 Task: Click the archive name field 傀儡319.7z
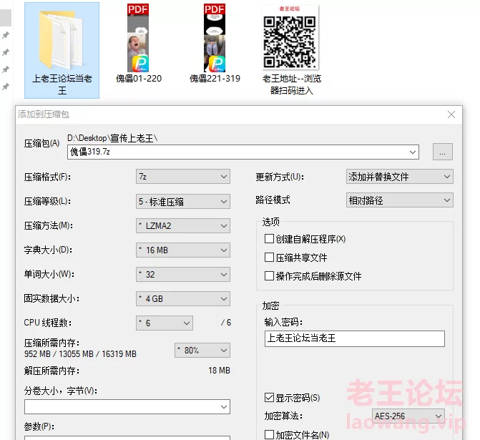[x=242, y=152]
